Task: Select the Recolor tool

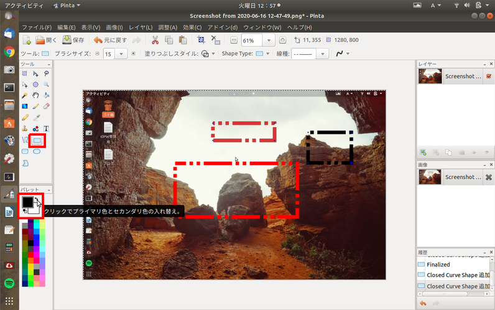Action: coord(35,129)
